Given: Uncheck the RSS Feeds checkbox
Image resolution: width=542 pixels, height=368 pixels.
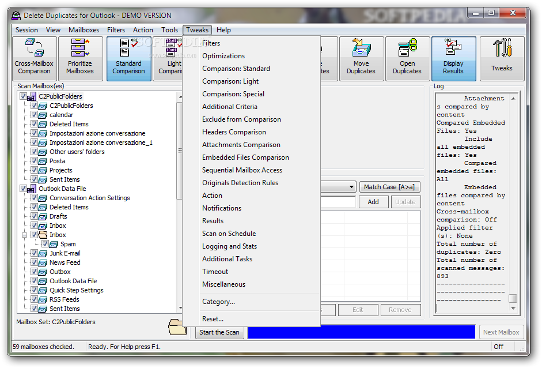Looking at the screenshot, I should (34, 299).
